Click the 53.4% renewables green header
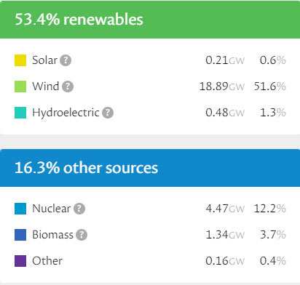 [150, 20]
